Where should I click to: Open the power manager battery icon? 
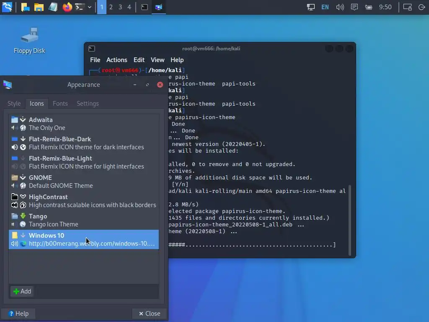click(x=369, y=7)
